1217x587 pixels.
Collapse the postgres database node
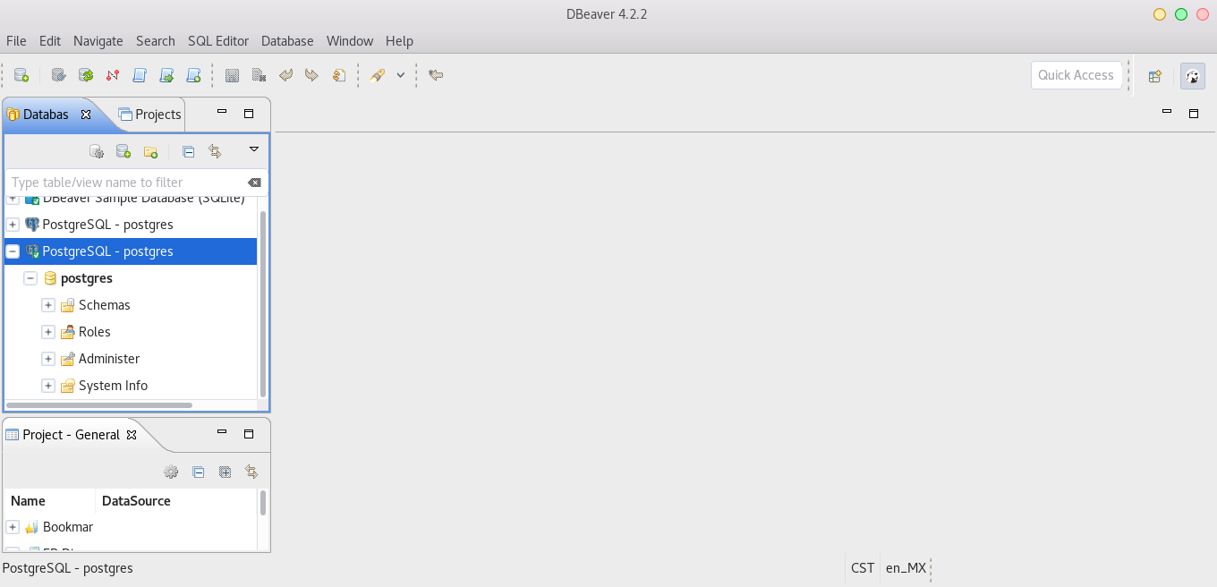[30, 278]
